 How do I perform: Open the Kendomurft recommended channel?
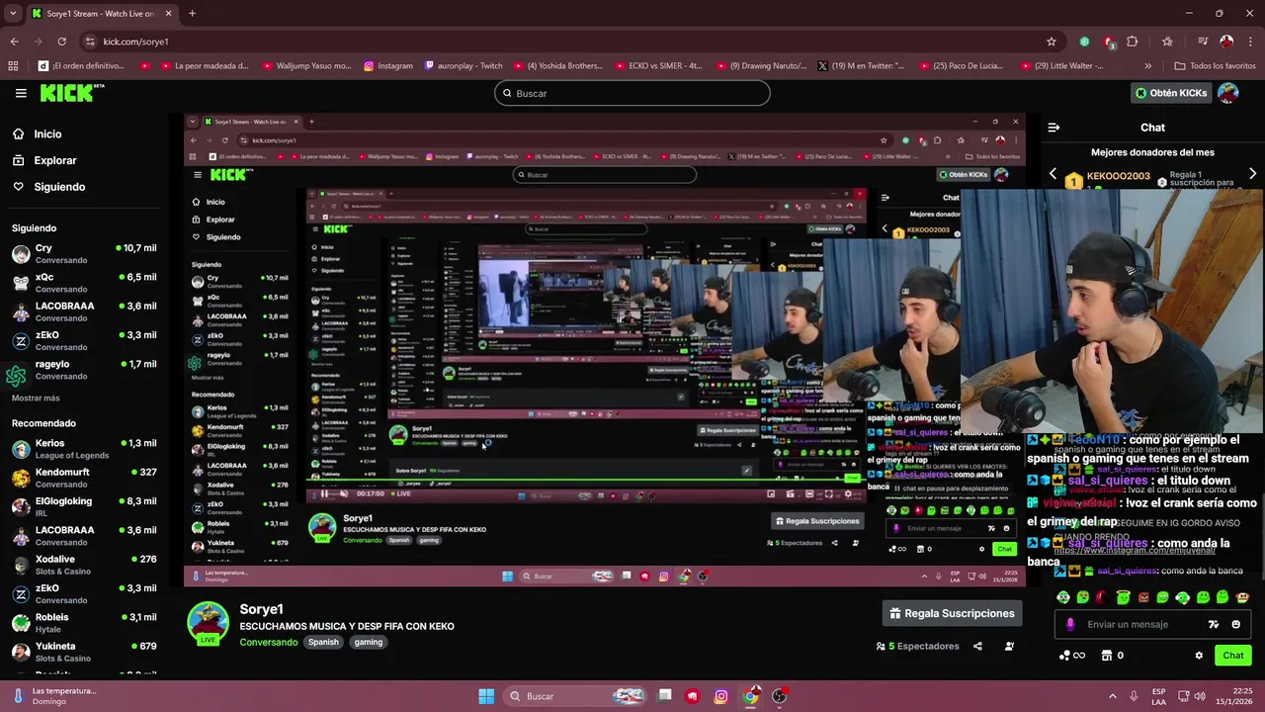pos(84,478)
